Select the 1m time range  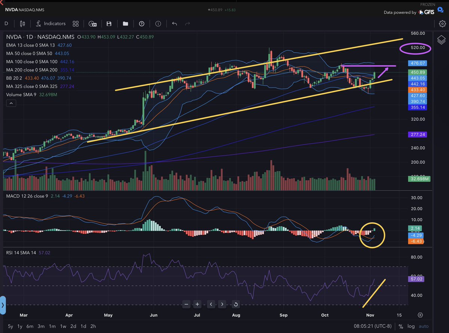pos(52,326)
